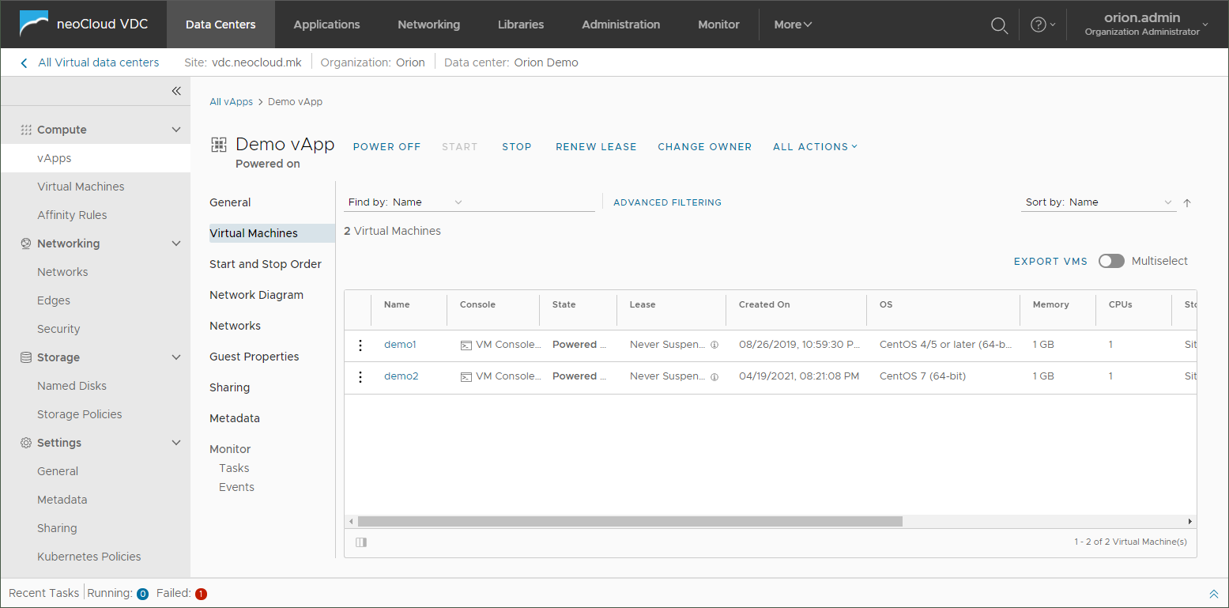Collapse the Settings section chevron
This screenshot has width=1229, height=608.
coord(176,443)
